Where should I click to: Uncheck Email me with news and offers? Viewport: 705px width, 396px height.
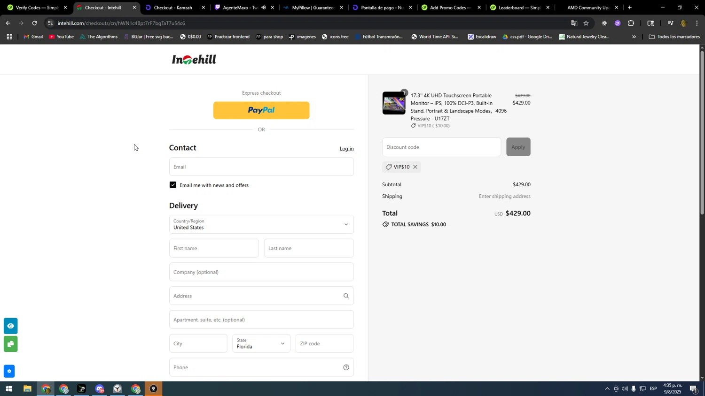pos(173,185)
